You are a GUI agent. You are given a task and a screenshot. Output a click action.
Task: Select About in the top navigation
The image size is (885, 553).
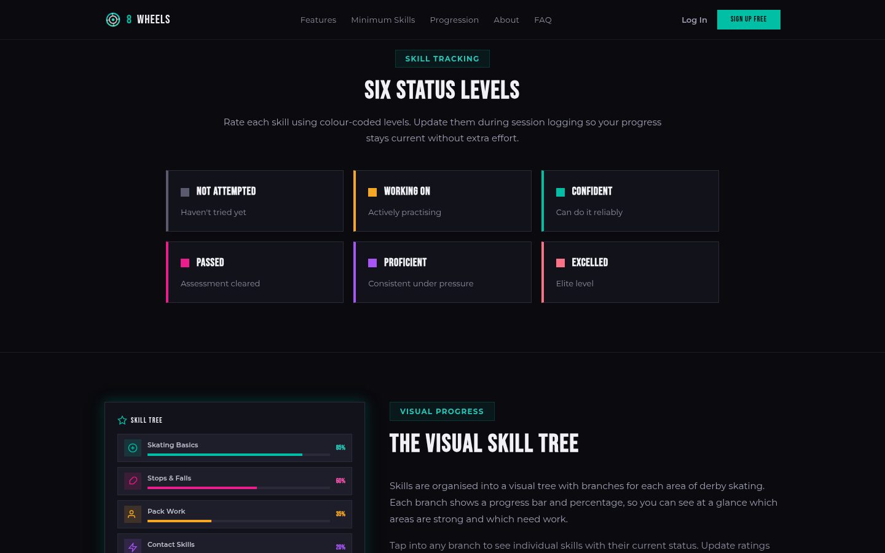click(506, 20)
